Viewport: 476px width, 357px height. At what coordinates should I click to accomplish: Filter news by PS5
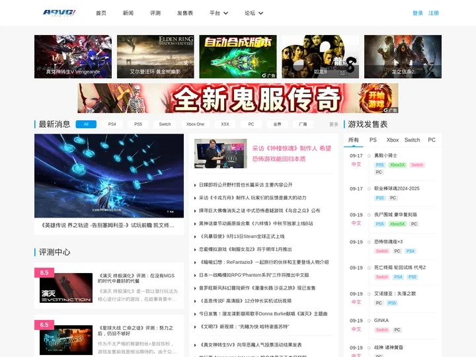[x=138, y=124]
